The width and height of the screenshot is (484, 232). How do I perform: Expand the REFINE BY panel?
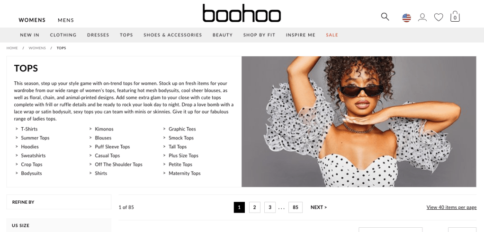[59, 202]
